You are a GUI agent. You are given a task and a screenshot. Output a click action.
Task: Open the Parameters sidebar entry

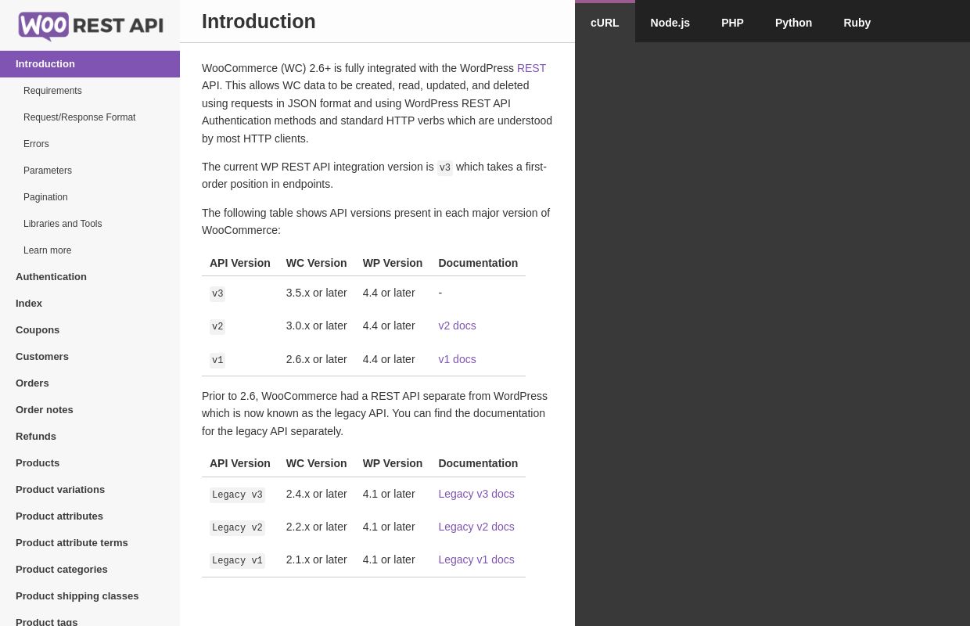click(x=90, y=171)
